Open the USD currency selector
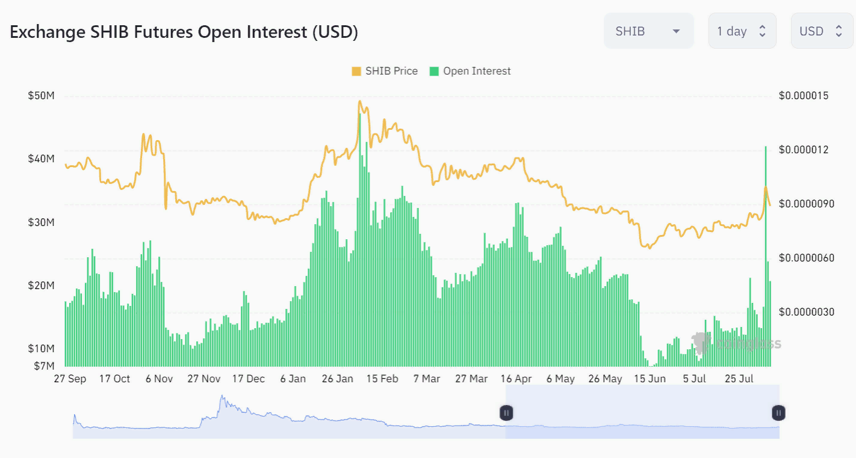 (820, 31)
